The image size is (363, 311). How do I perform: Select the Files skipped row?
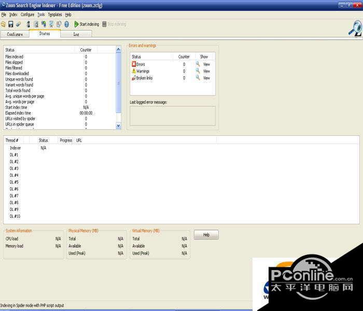point(60,62)
